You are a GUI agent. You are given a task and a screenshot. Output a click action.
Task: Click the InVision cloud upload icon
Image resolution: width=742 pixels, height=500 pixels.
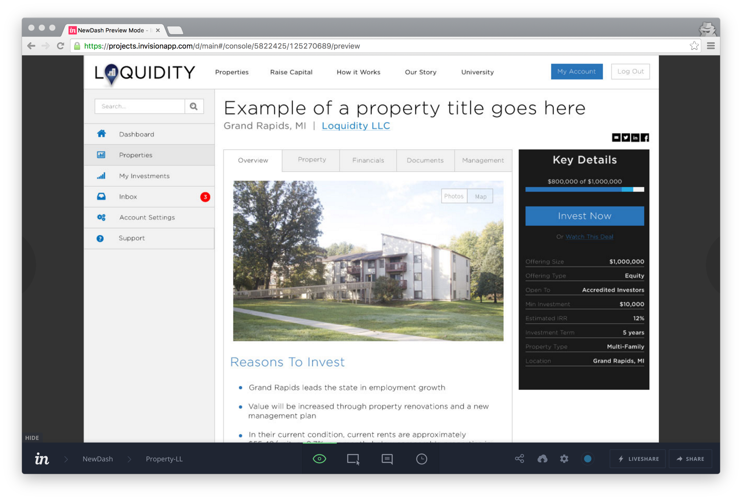click(542, 459)
